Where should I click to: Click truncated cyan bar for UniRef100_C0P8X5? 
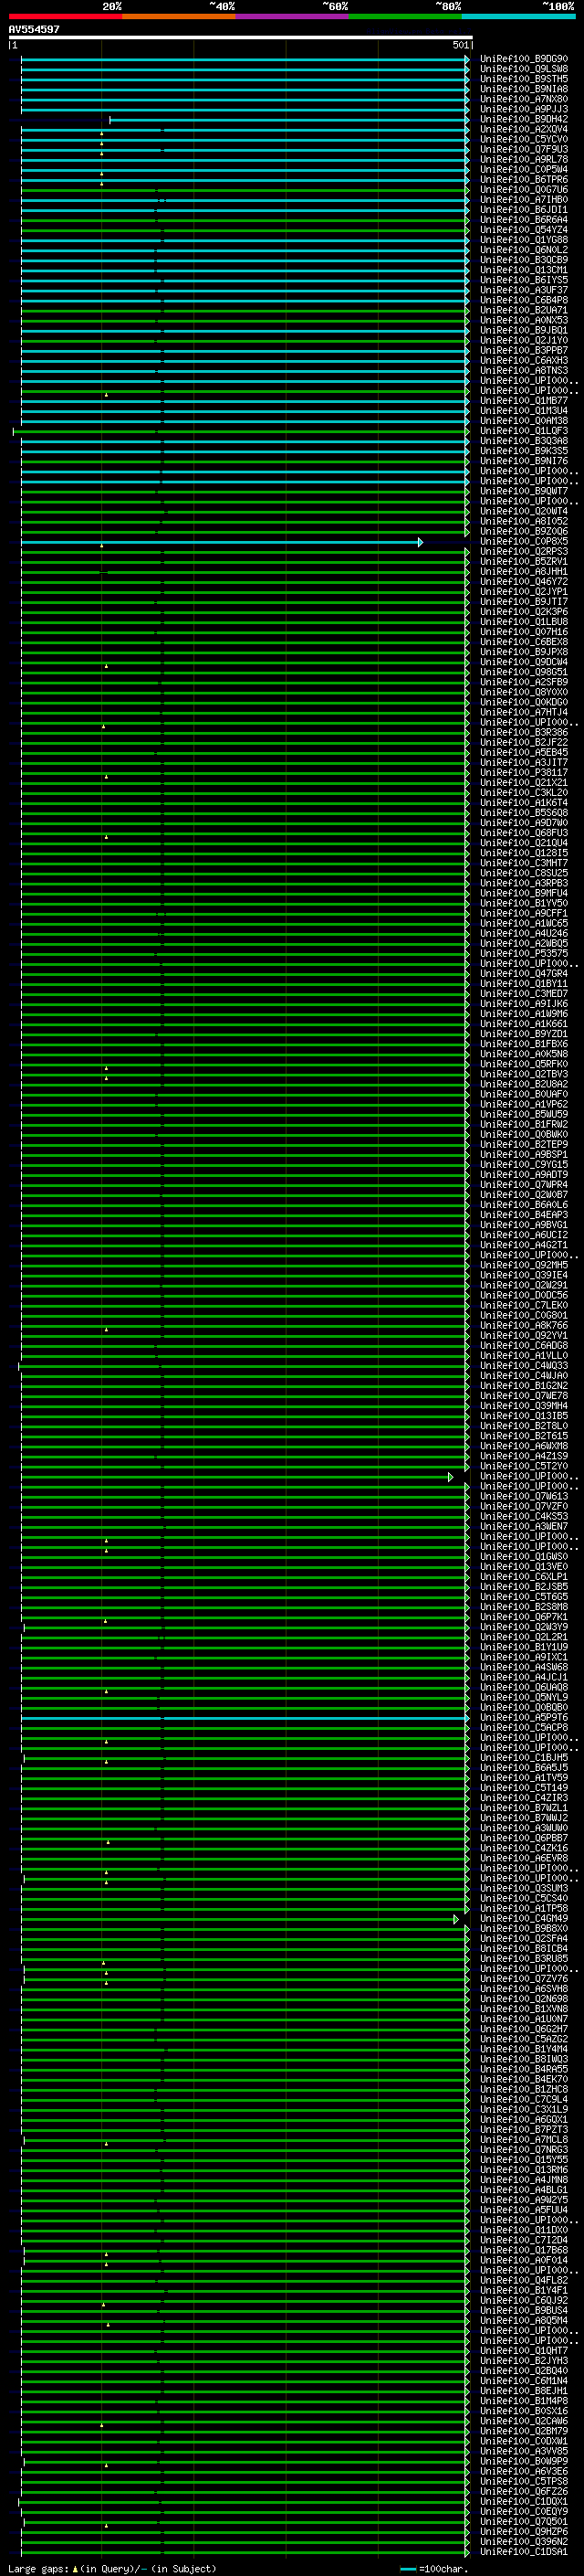221,542
